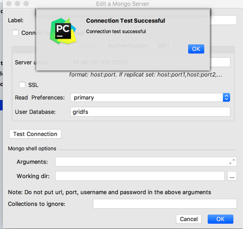The height and width of the screenshot is (229, 243).
Task: Focus the Collections to ignore field
Action: [x=165, y=204]
